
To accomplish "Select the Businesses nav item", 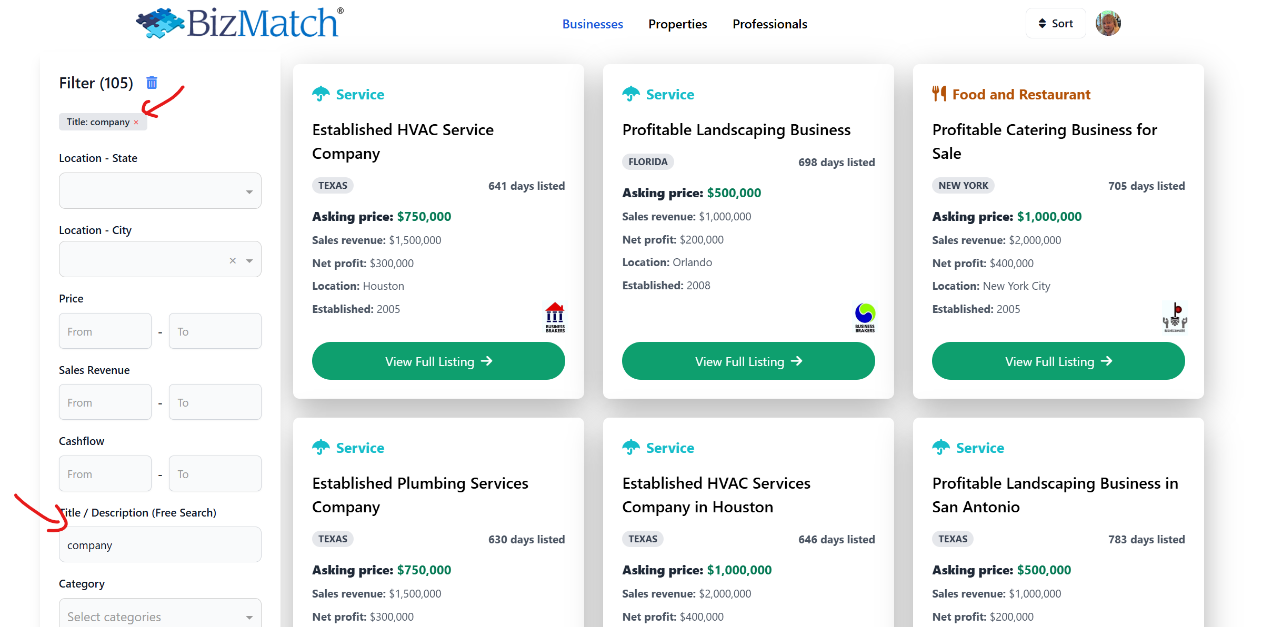I will (x=592, y=24).
